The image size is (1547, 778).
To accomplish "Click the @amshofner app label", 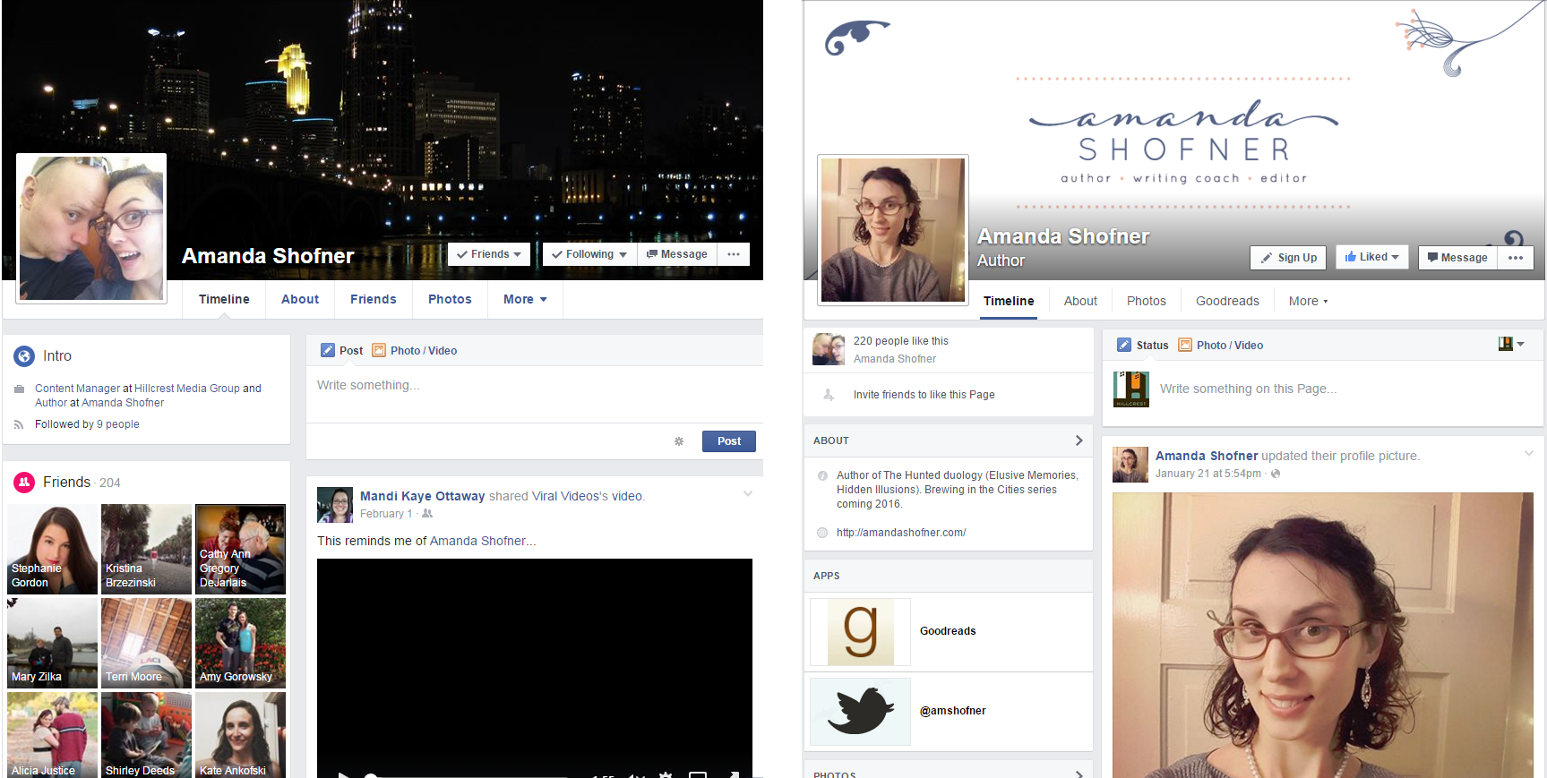I will [x=952, y=711].
